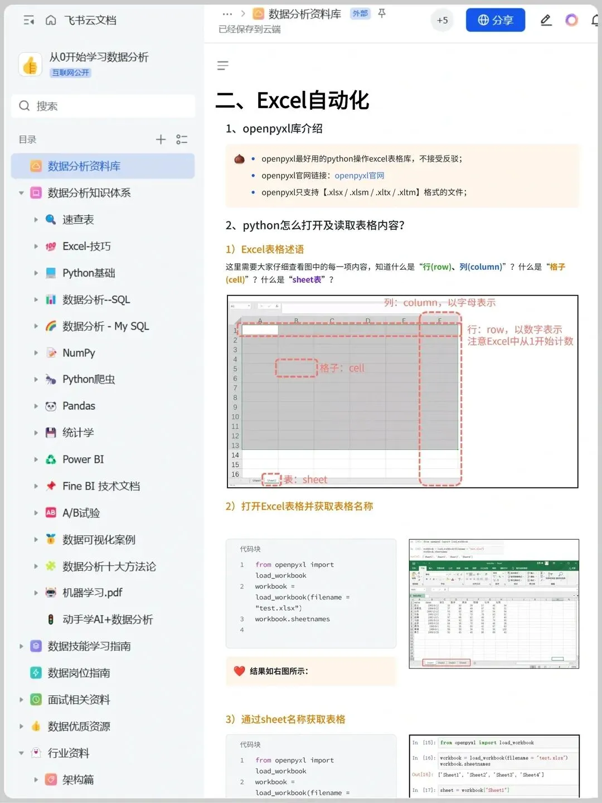Click the 机器学习.pdf robot icon
Viewport: 602px width, 803px height.
point(51,593)
